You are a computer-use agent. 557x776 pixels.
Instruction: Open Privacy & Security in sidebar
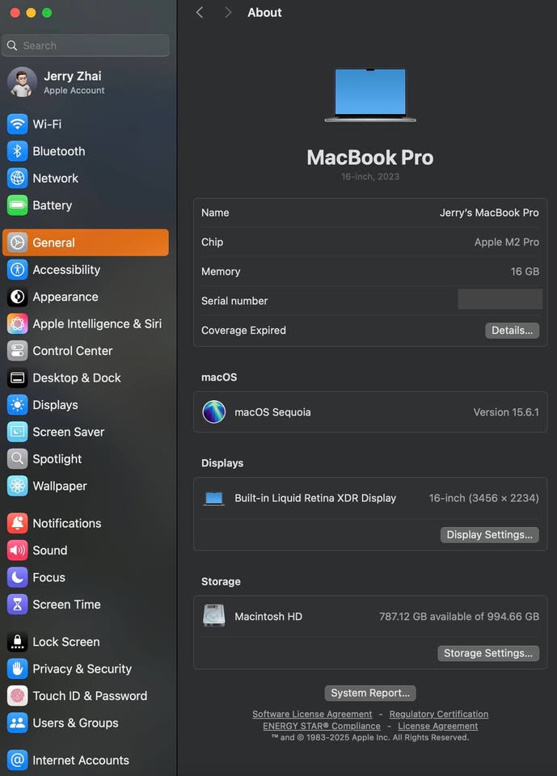point(82,669)
